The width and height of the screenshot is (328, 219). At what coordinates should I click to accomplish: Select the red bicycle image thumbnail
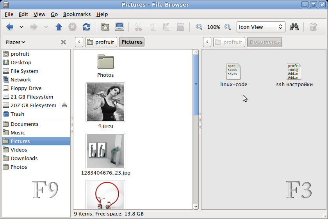click(x=105, y=195)
